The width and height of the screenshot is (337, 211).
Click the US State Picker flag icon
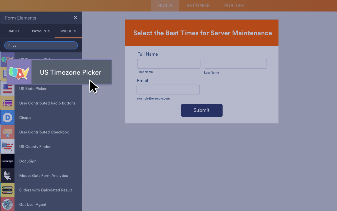(x=7, y=89)
